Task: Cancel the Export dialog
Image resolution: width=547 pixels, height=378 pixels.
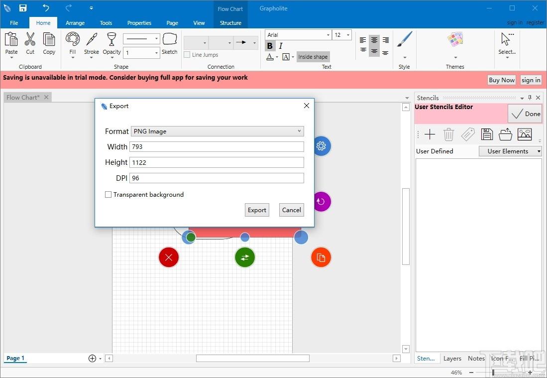Action: (x=291, y=210)
